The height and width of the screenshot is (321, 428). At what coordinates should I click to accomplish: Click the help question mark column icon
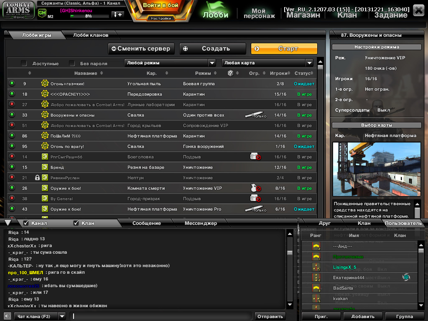pyautogui.click(x=230, y=73)
